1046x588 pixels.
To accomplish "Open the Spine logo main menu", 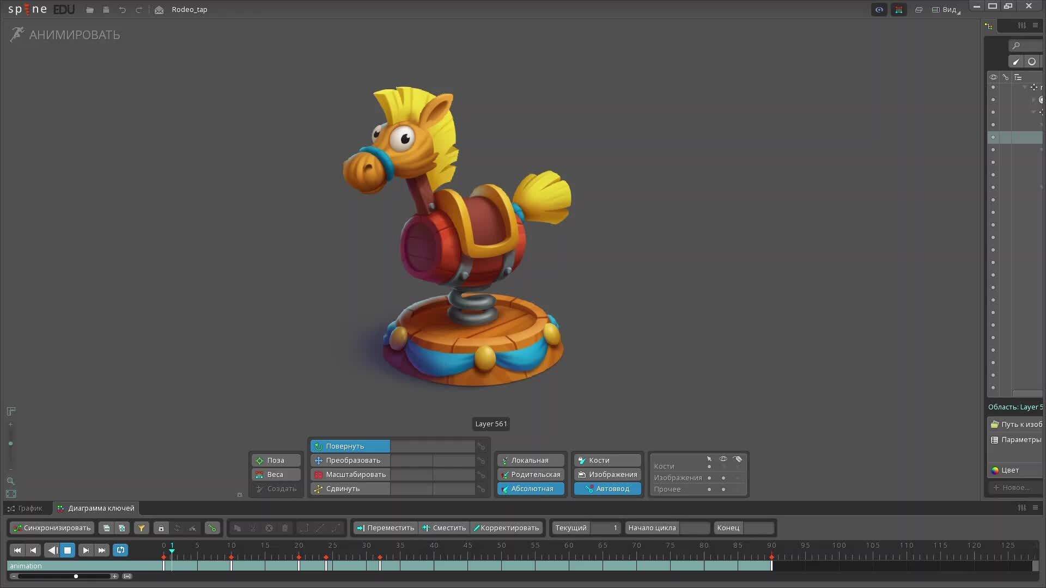I will click(27, 10).
